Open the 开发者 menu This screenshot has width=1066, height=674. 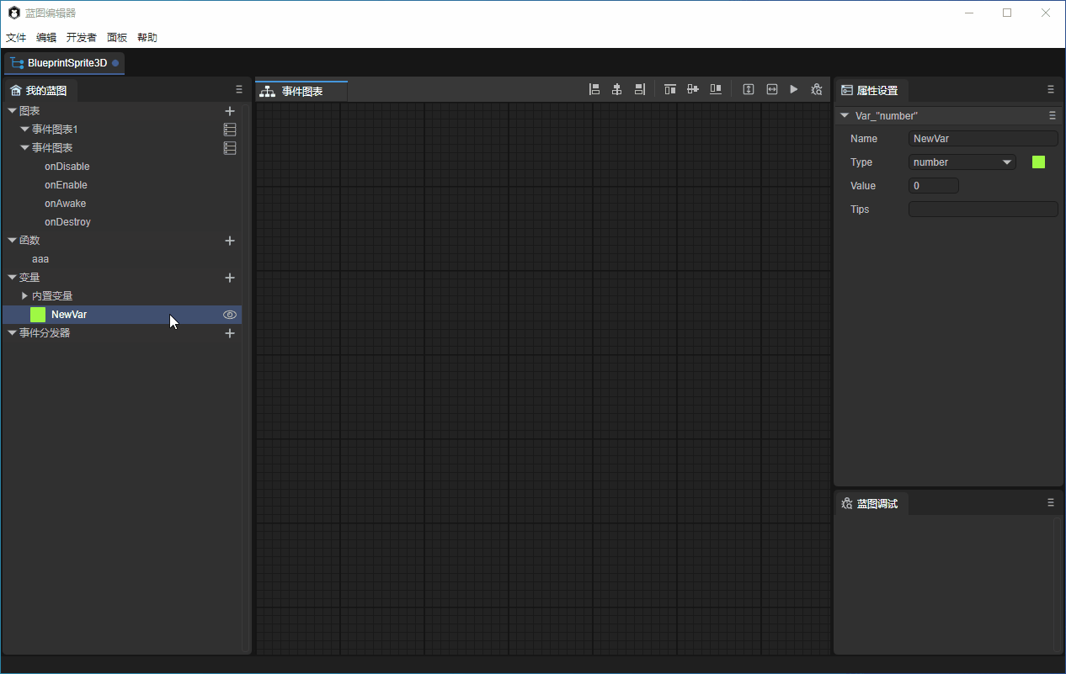81,38
